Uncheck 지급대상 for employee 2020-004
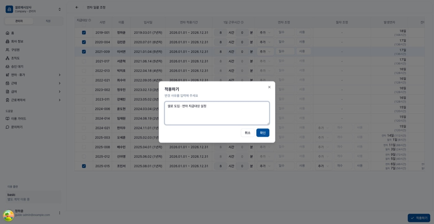This screenshot has width=434, height=224. pos(84,42)
